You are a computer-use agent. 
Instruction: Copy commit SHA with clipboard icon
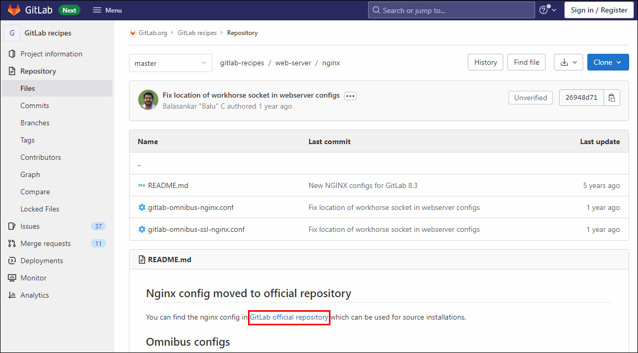612,98
